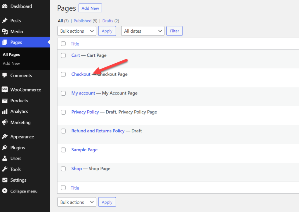Go to Plugins menu label
Screen dimensions: 299x212
click(18, 148)
